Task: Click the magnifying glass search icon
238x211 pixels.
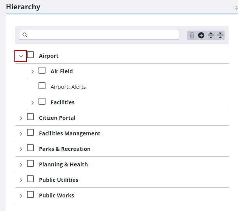Action: (x=25, y=35)
